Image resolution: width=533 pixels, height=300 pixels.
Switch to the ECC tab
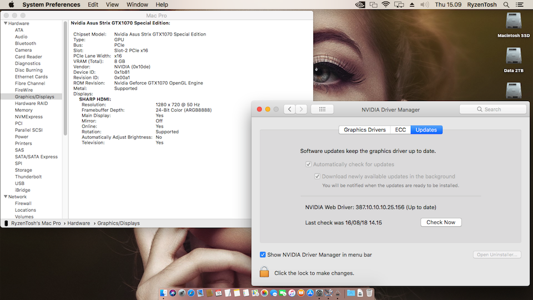400,129
